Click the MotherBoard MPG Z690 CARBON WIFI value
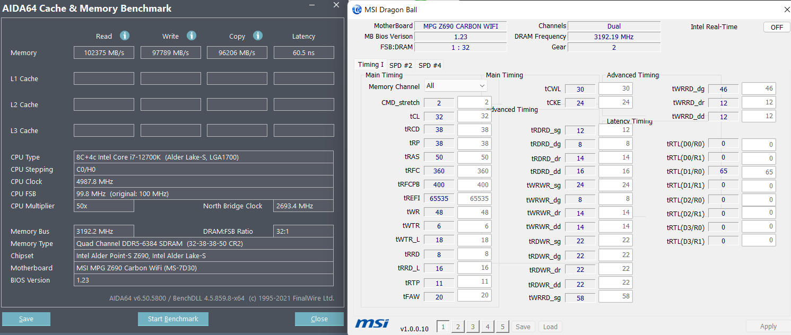This screenshot has height=335, width=791. [x=460, y=27]
